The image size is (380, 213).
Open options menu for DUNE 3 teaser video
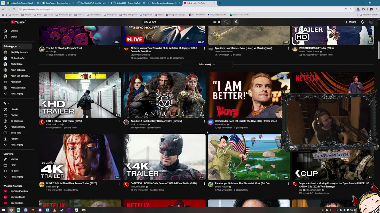click(120, 184)
